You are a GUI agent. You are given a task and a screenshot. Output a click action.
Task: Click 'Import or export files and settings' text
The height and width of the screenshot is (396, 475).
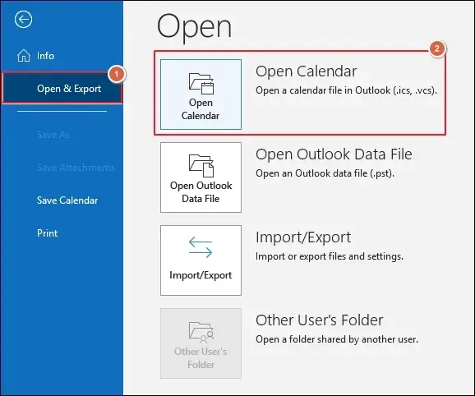[330, 256]
